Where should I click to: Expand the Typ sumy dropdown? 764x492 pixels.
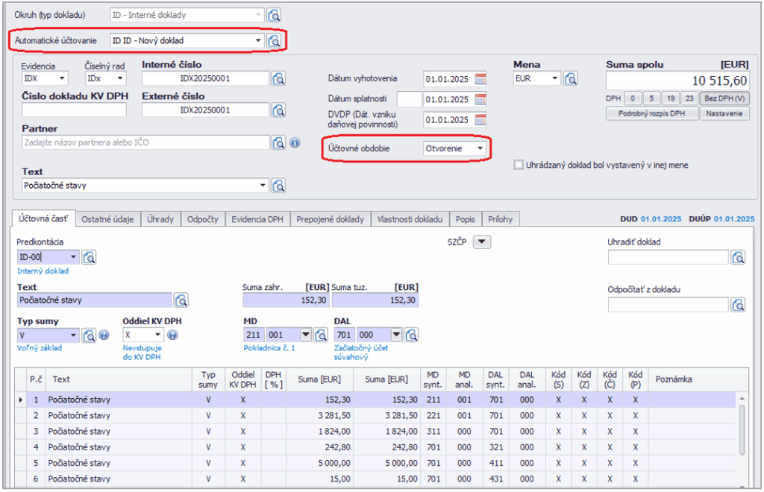[x=73, y=335]
